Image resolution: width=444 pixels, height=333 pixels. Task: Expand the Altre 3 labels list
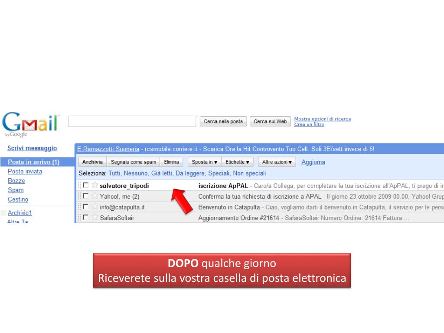coord(17,222)
